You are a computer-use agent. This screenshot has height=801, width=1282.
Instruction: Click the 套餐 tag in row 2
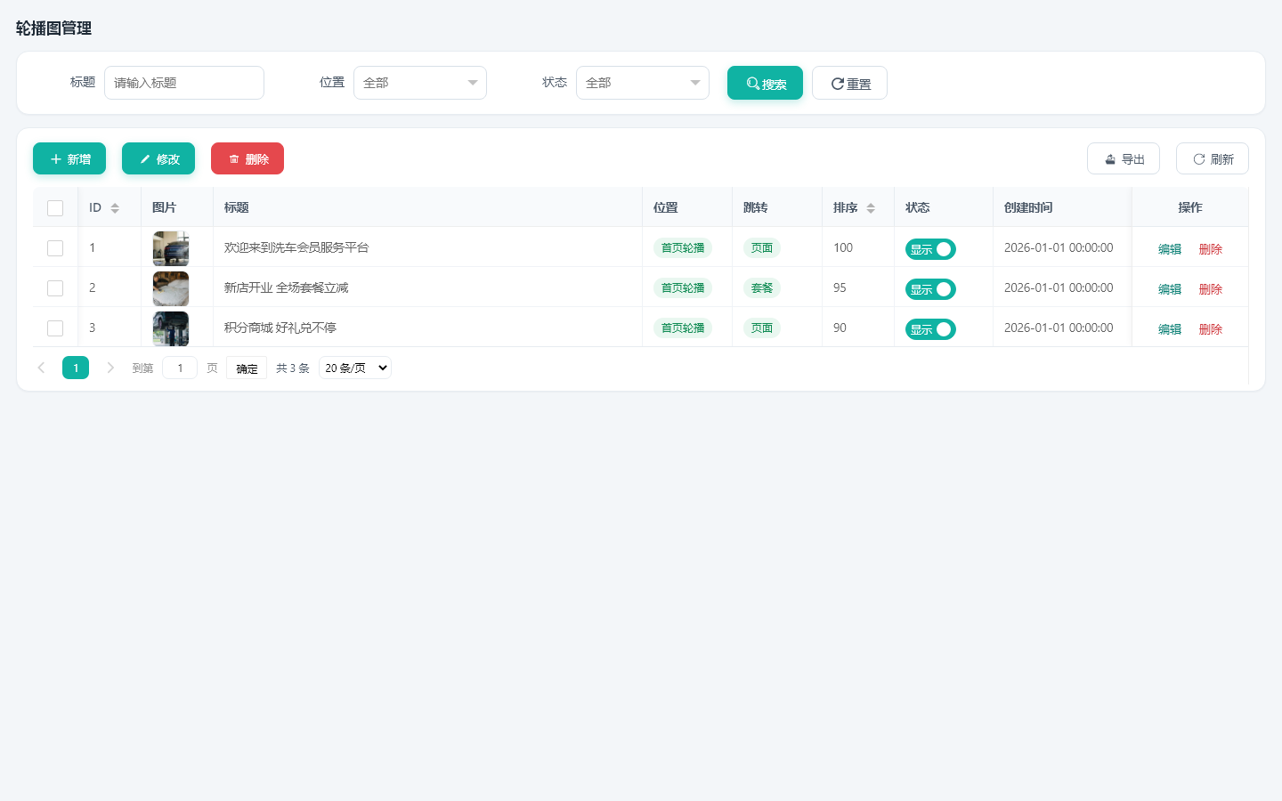coord(762,288)
